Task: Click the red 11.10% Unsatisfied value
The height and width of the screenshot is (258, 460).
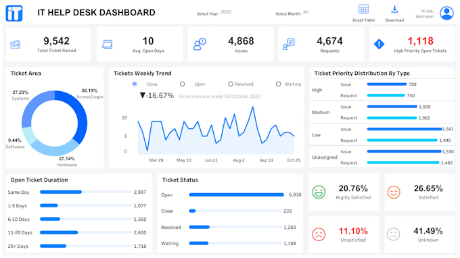Action: coord(353,231)
